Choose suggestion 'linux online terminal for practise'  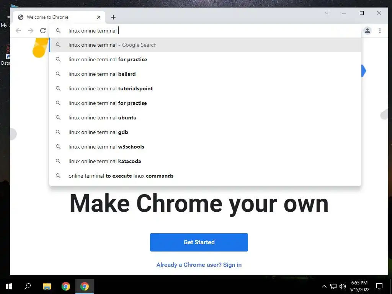(x=205, y=103)
